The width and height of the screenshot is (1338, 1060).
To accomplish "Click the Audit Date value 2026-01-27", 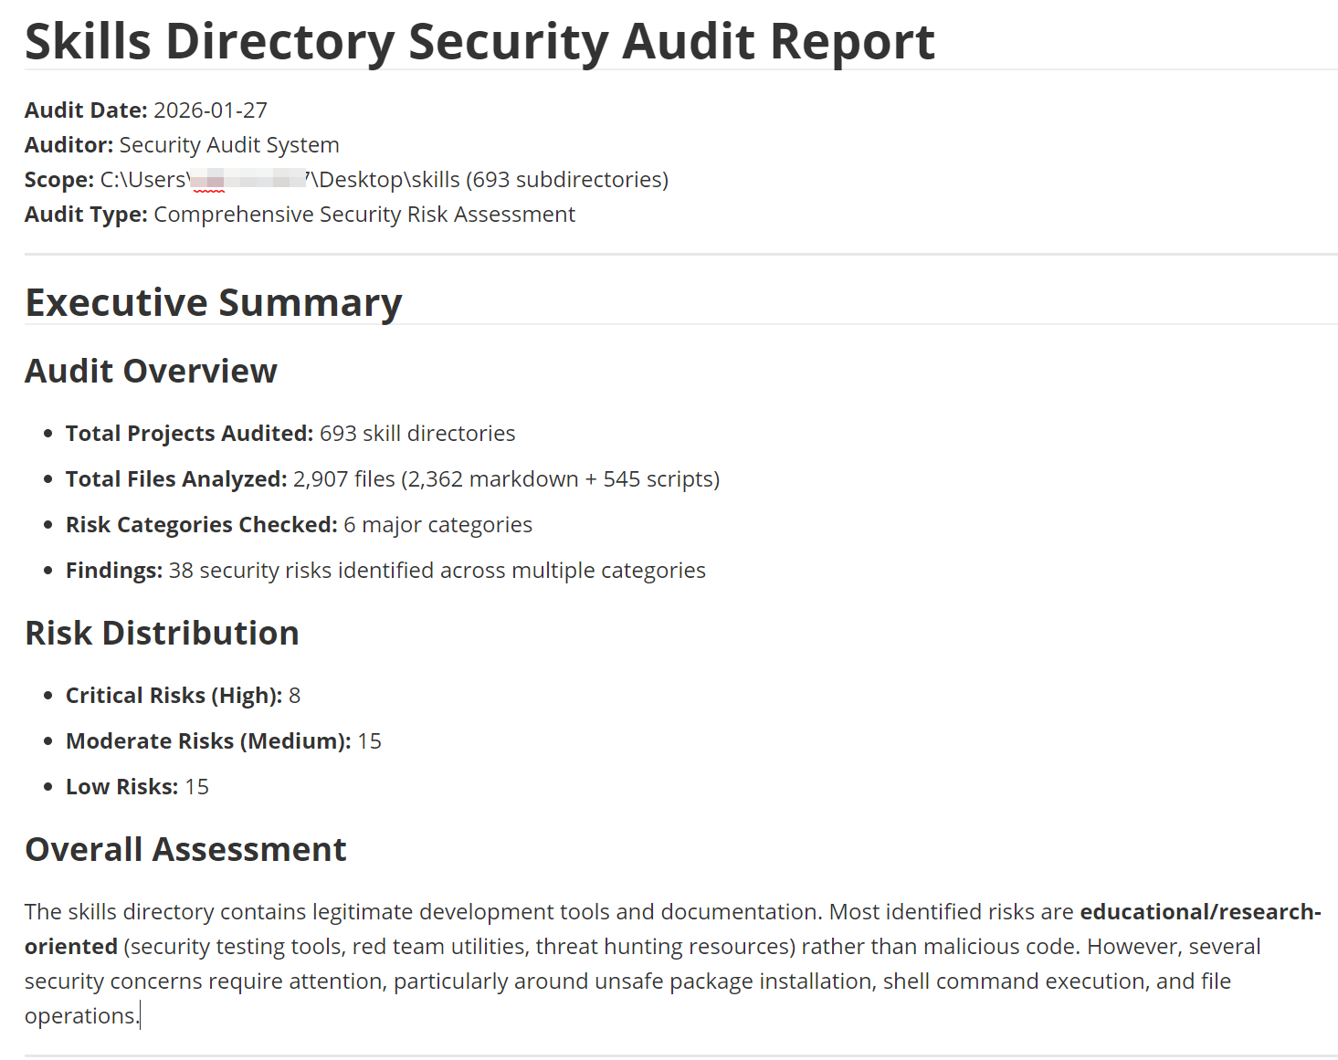I will point(210,110).
